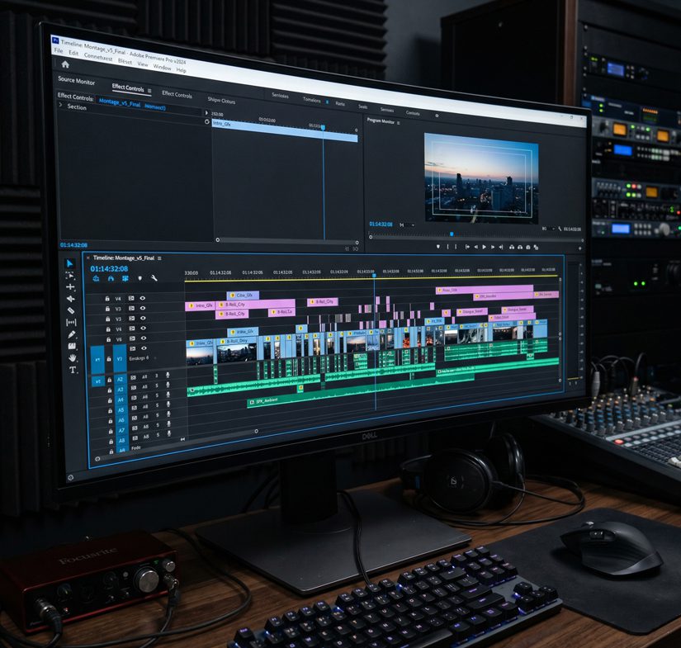The image size is (681, 648).
Task: Toggle the lock on audio track A4
Action: pos(110,400)
